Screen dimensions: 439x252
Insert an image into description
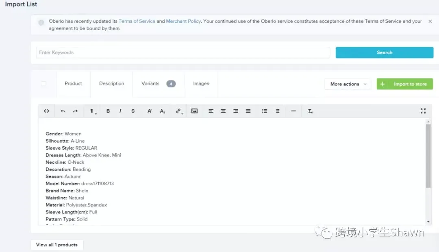pos(194,111)
